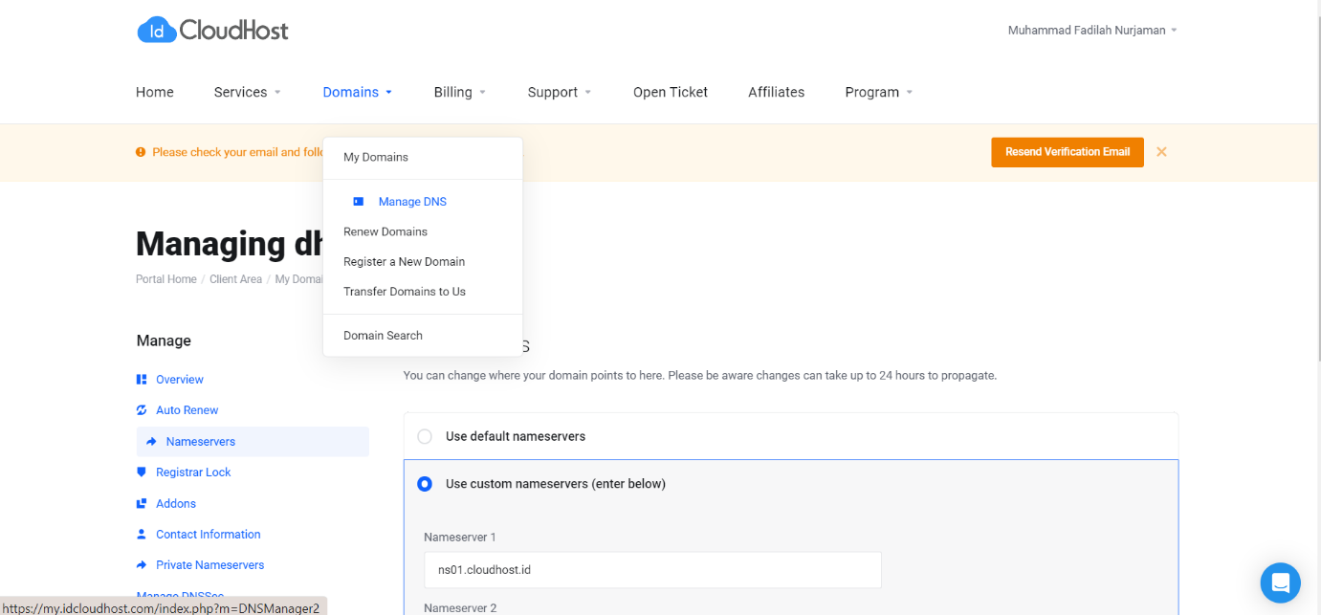Open Affiliates in the navigation bar
The width and height of the screenshot is (1321, 615).
pyautogui.click(x=777, y=92)
